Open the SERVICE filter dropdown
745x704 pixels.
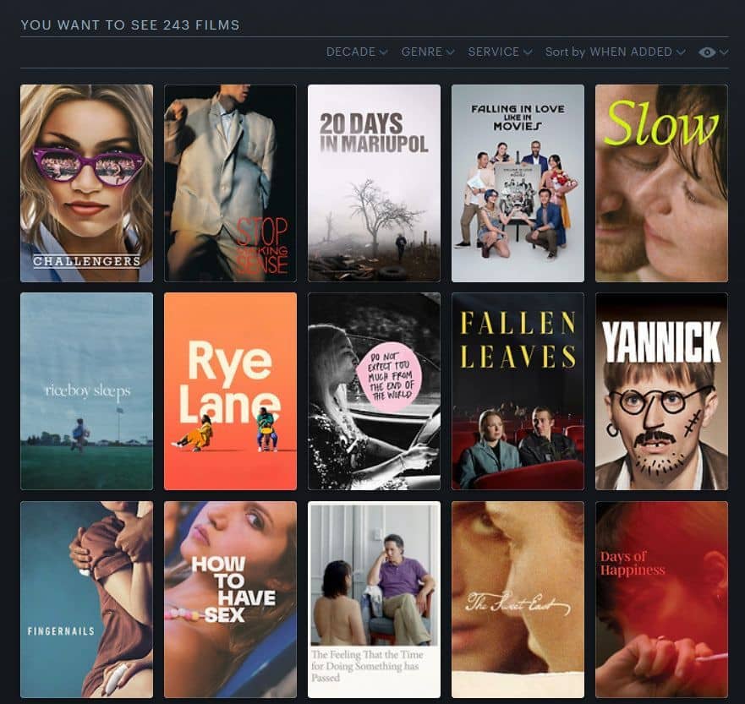[500, 52]
